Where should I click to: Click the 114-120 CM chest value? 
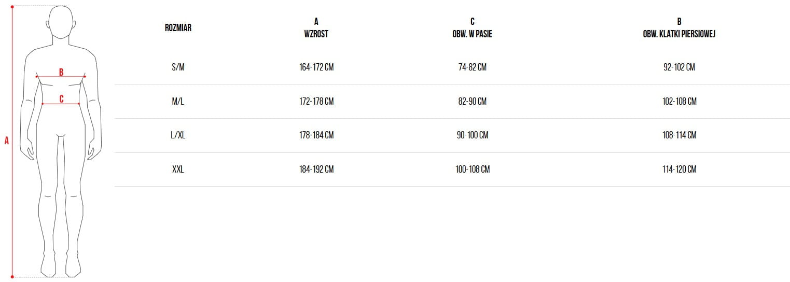coord(679,170)
